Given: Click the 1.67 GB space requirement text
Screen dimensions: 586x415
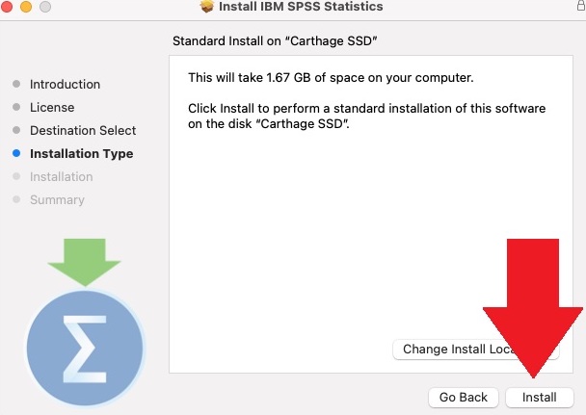Looking at the screenshot, I should tap(331, 77).
